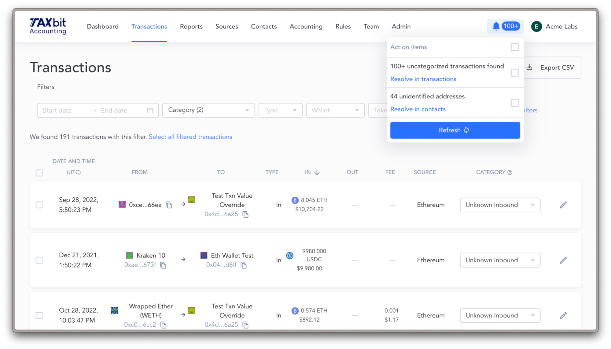Go to the Reports tab
Image resolution: width=611 pixels, height=349 pixels.
[x=191, y=27]
